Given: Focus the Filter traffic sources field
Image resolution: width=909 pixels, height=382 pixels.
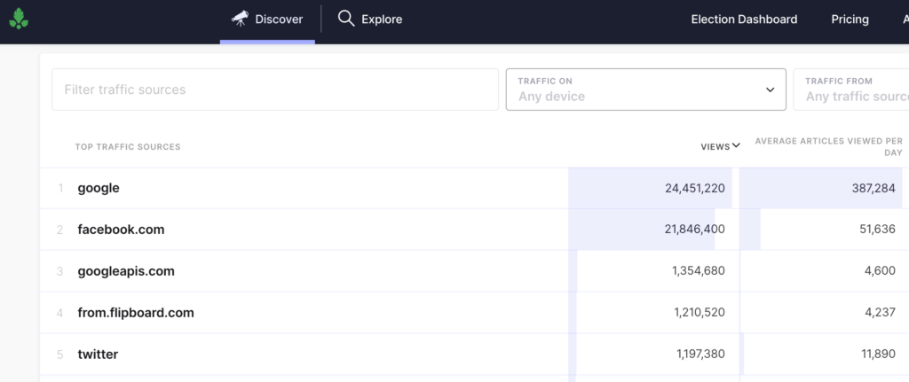Looking at the screenshot, I should [x=275, y=90].
